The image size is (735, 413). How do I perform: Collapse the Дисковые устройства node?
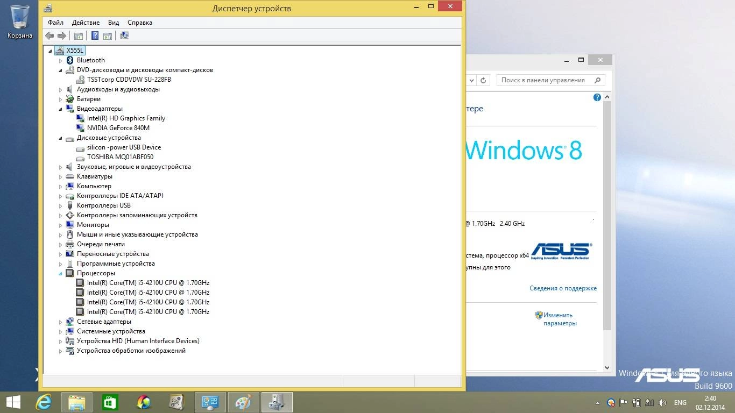[x=61, y=138]
